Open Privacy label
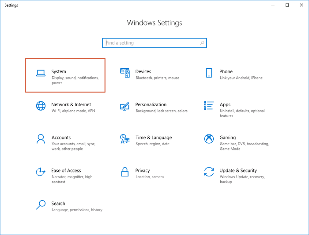The image size is (309, 235). pyautogui.click(x=143, y=171)
